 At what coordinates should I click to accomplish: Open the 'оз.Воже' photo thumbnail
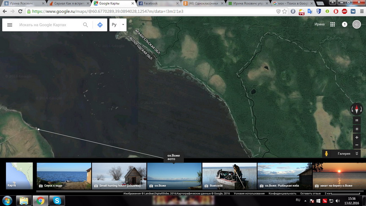[x=175, y=176]
